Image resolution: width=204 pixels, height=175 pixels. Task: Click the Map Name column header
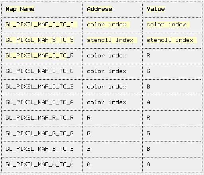tap(20, 9)
